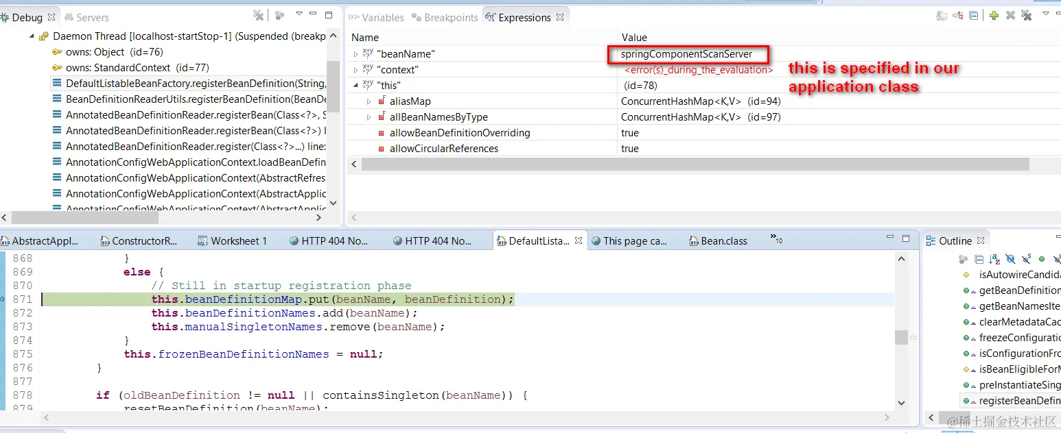Click the editor vertical scrollbar thumb
The height and width of the screenshot is (433, 1061).
901,338
